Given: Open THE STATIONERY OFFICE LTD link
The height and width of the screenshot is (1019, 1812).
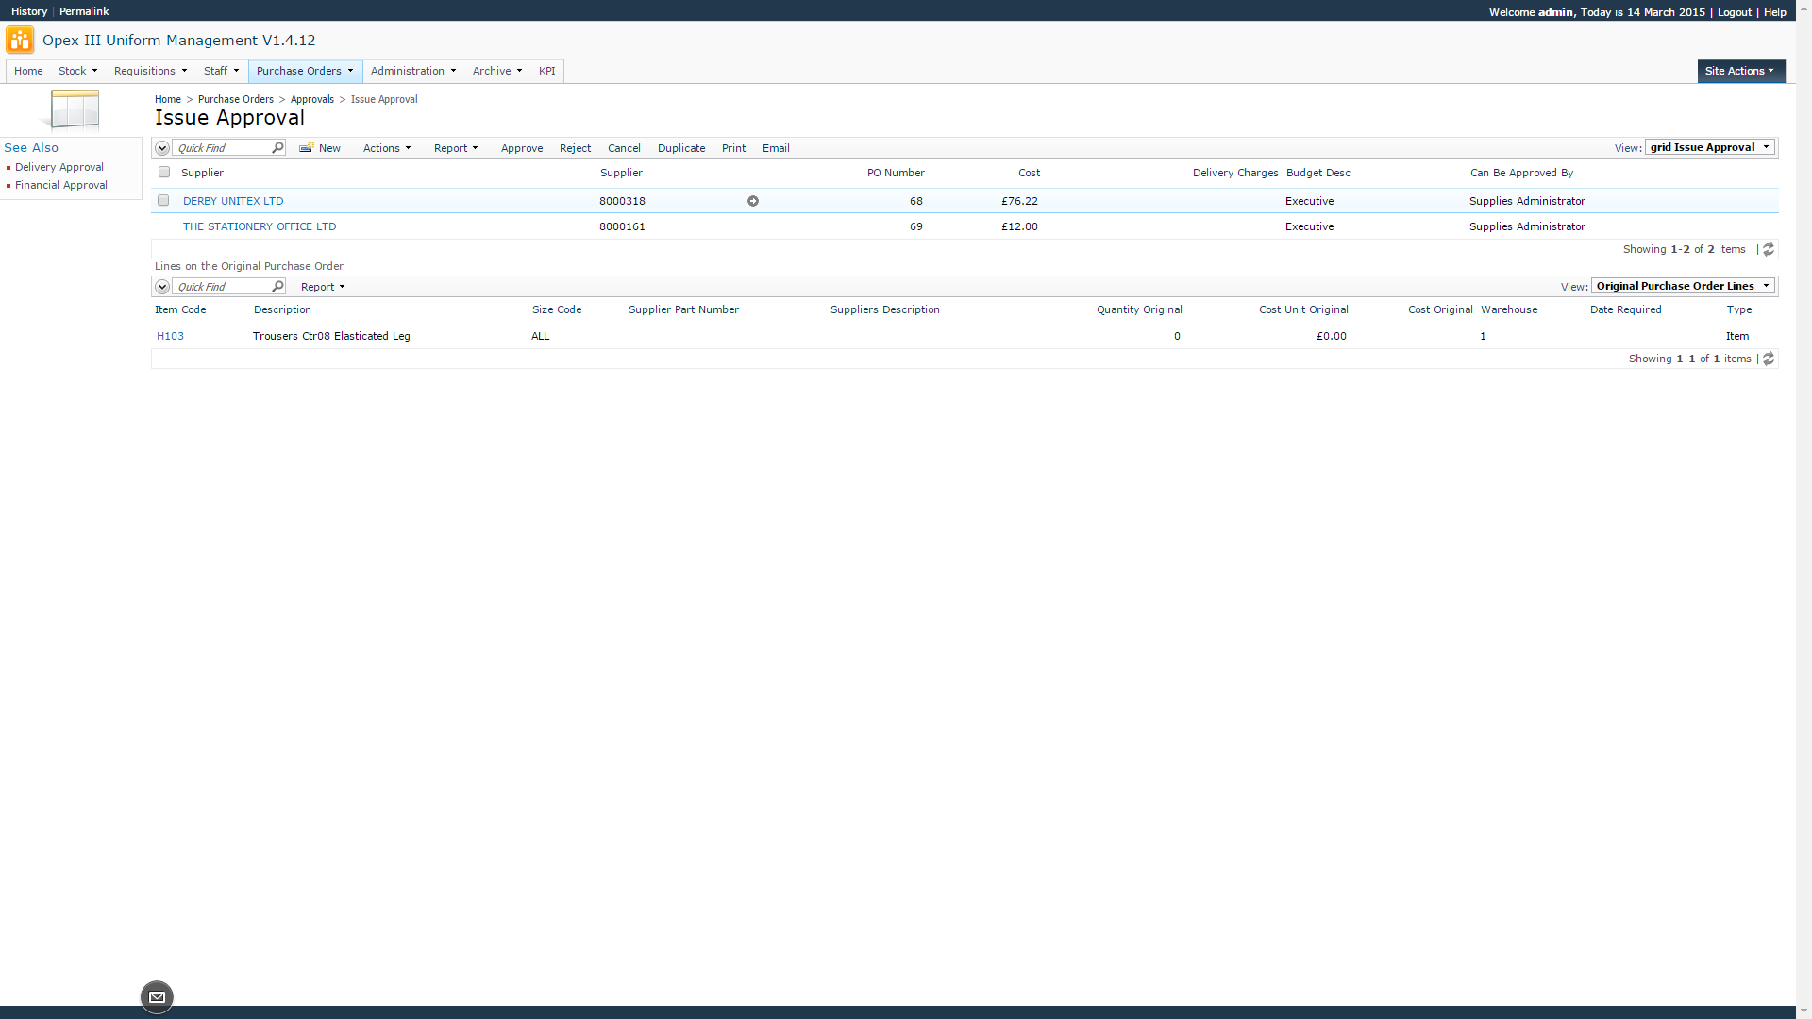Looking at the screenshot, I should (260, 227).
